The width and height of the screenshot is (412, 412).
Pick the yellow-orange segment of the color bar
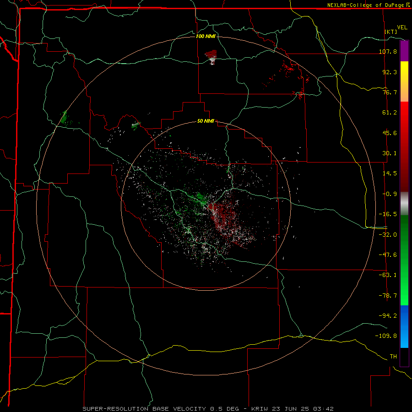click(404, 81)
